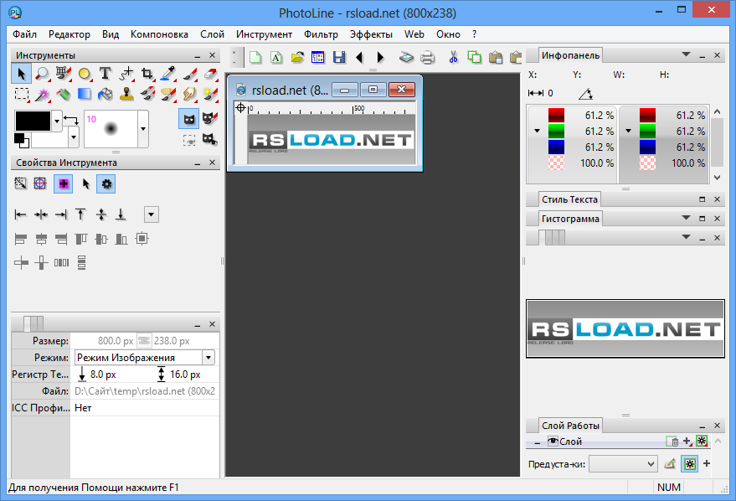736x501 pixels.
Task: Select the magnifier zoom tool
Action: pyautogui.click(x=42, y=74)
